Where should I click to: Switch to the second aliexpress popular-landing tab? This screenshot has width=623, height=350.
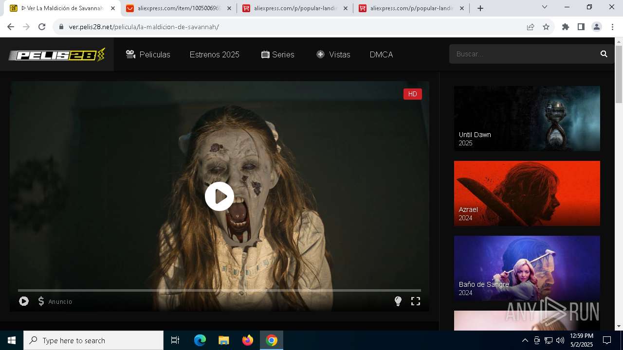click(295, 8)
